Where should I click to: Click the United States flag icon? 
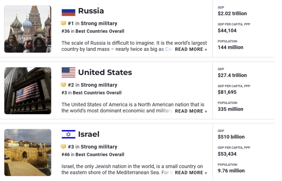pos(68,73)
